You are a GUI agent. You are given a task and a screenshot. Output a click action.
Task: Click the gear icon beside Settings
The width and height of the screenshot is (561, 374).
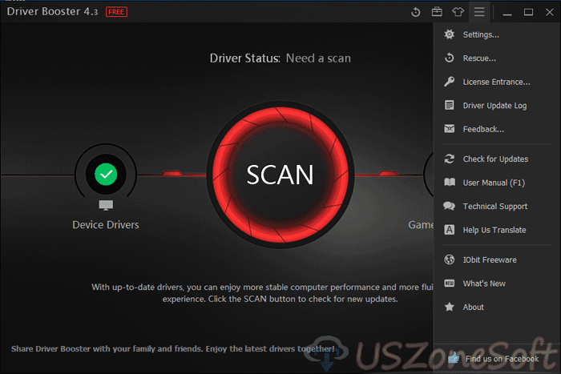coord(450,34)
